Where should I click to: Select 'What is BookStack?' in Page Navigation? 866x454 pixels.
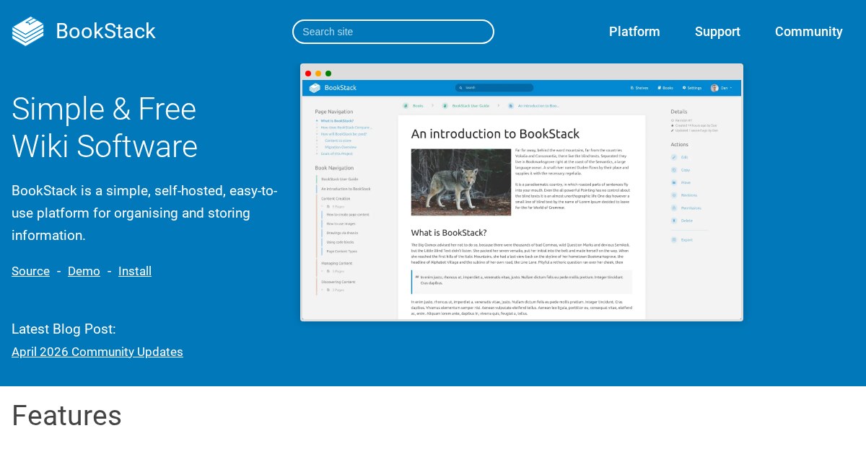[x=337, y=121]
